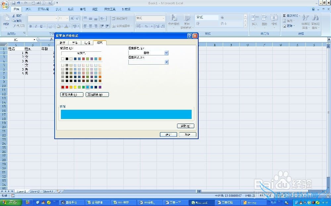Click the Fill Effects button
This screenshot has width=331, height=206.
pyautogui.click(x=71, y=95)
